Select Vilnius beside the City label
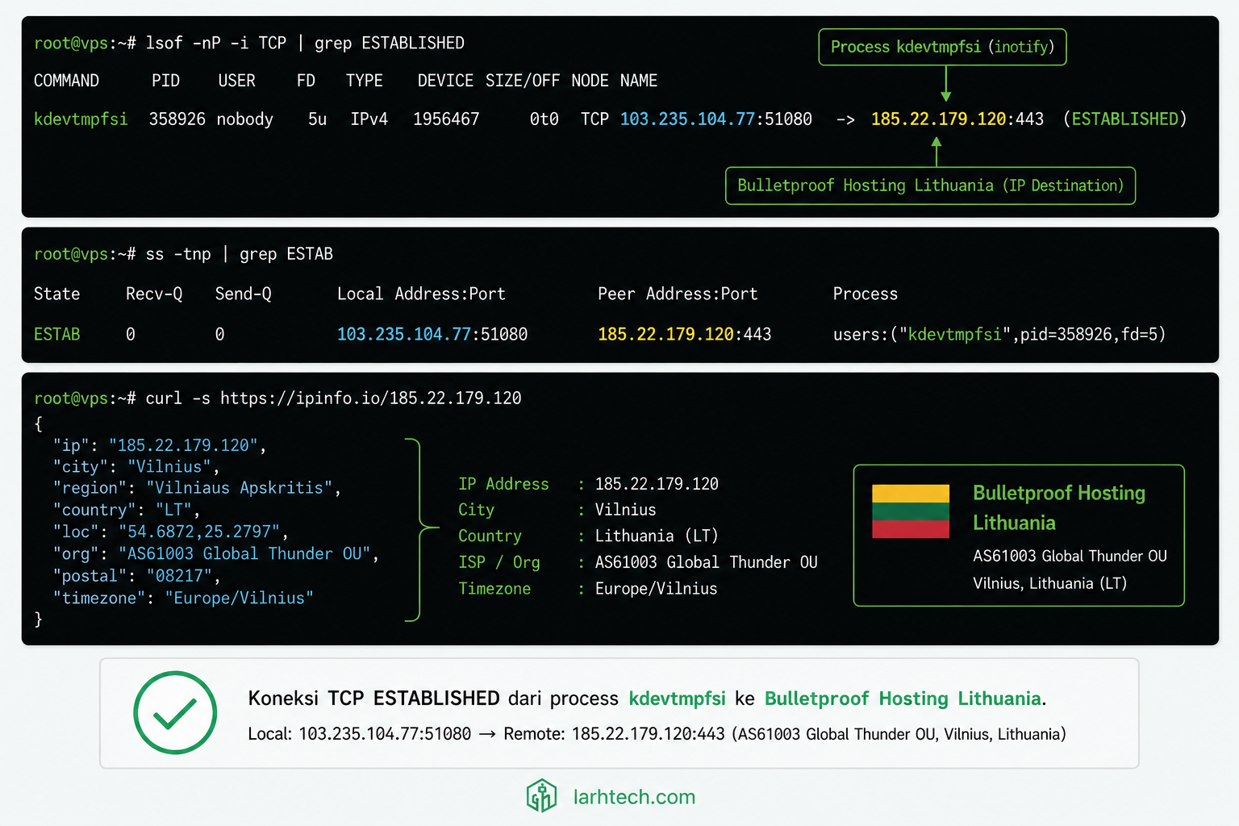 [626, 510]
